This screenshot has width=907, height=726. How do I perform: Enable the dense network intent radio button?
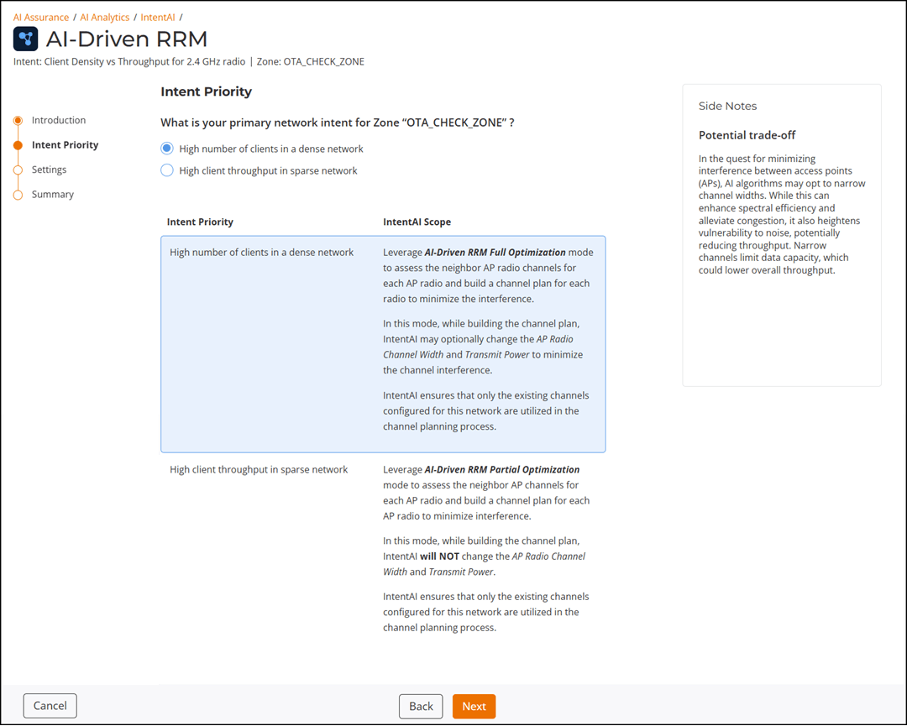pyautogui.click(x=166, y=148)
